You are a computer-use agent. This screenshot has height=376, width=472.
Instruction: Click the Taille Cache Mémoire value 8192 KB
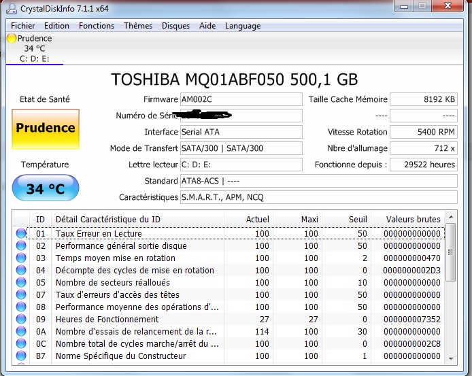[x=424, y=99]
